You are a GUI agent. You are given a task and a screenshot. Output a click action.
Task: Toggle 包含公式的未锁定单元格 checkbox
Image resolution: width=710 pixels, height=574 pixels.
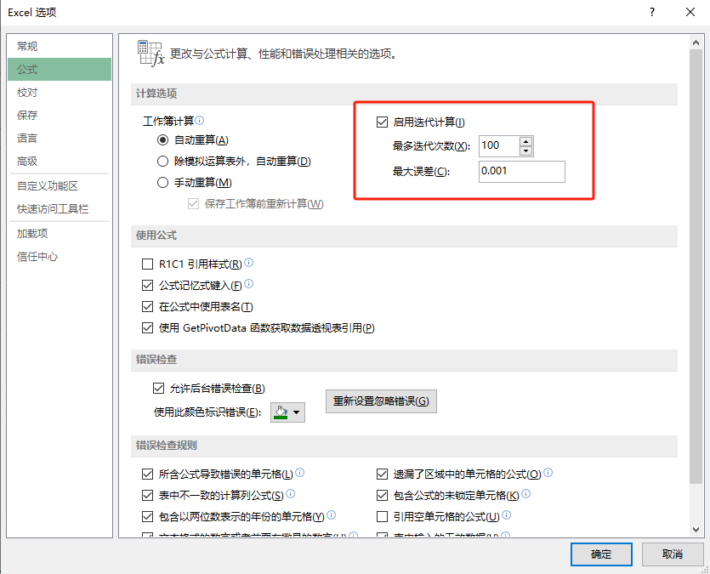click(382, 495)
